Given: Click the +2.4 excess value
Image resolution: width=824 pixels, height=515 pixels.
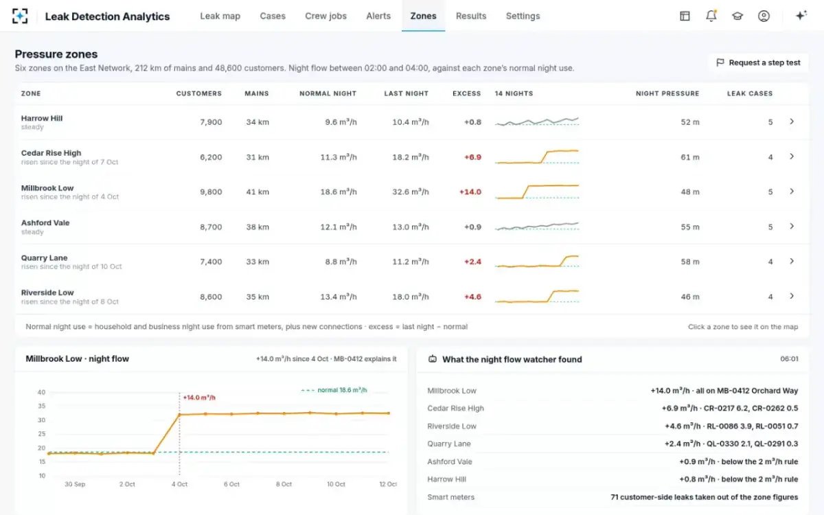Looking at the screenshot, I should 473,262.
